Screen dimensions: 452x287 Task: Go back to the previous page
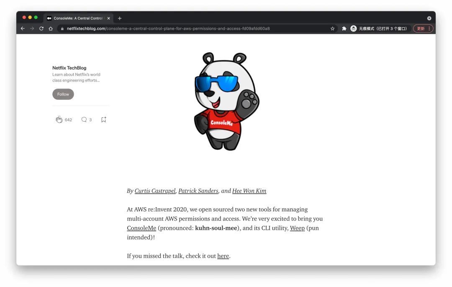pyautogui.click(x=23, y=28)
